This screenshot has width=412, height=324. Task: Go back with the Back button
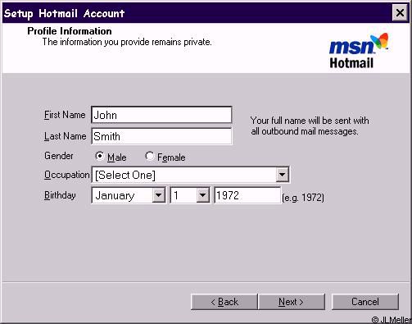[224, 302]
